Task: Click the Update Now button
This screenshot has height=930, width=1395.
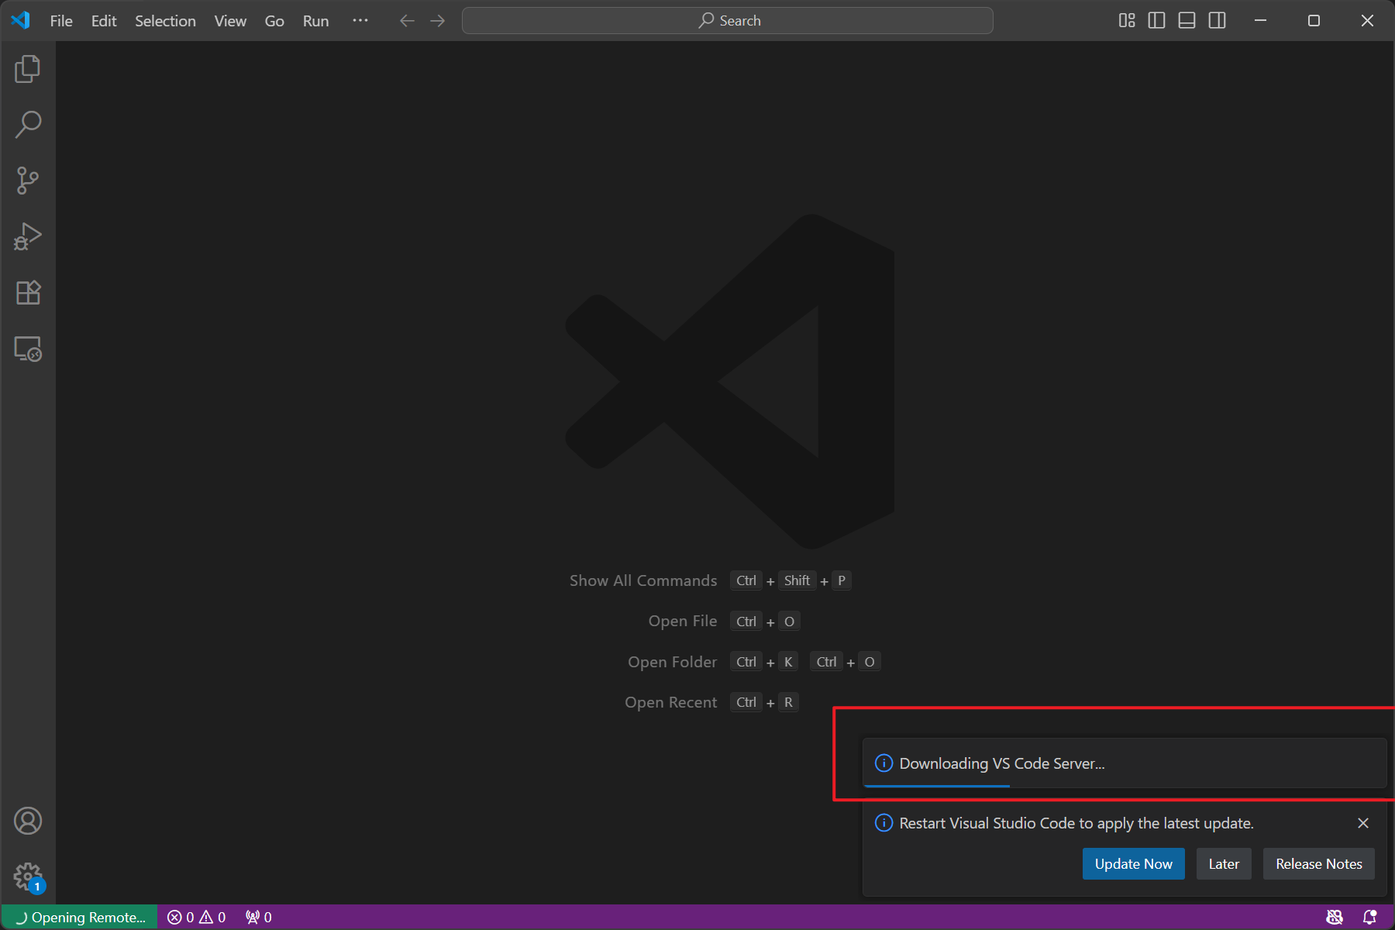Action: (1133, 864)
